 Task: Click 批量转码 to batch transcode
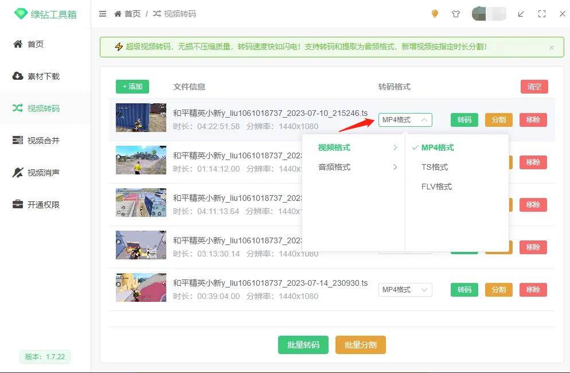[303, 345]
